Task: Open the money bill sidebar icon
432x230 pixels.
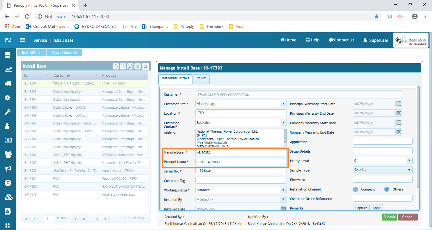Action: point(8,140)
